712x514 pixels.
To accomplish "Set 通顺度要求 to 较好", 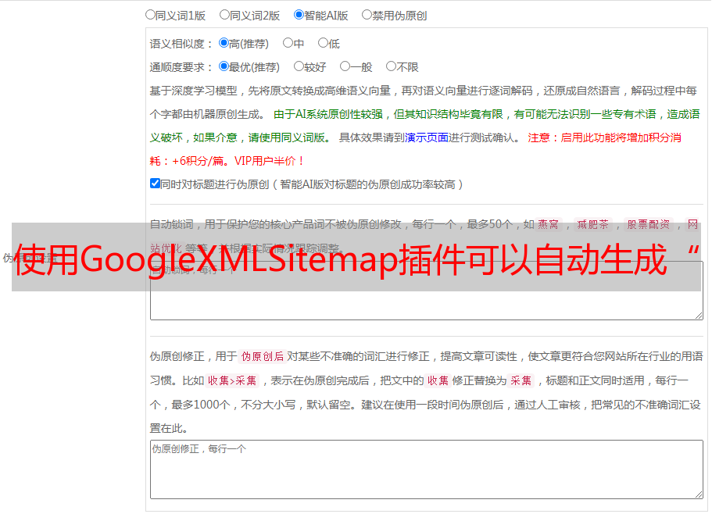I will [299, 66].
